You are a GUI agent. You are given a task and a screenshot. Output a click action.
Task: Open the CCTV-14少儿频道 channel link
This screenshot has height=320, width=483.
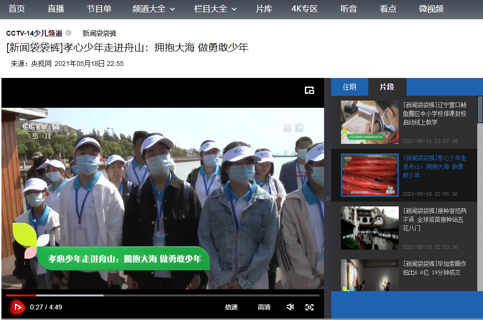coord(34,33)
